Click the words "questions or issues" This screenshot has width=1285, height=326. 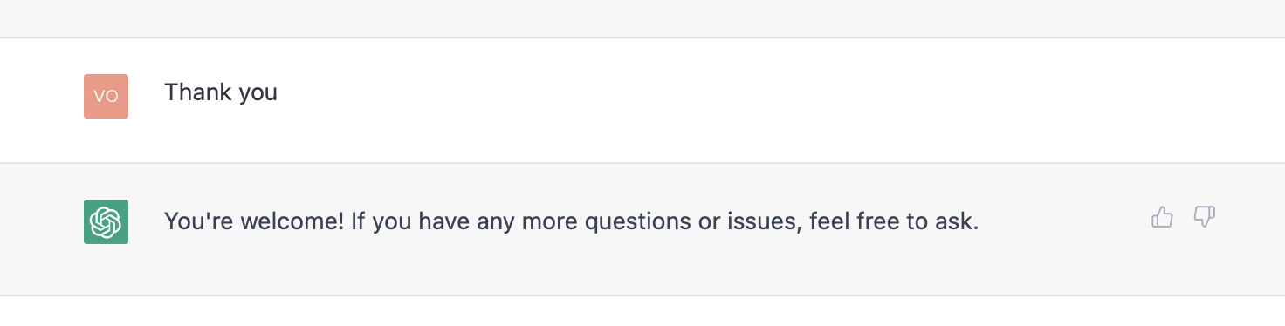point(692,222)
